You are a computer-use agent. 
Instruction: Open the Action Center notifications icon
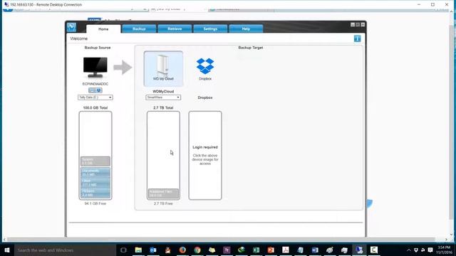point(430,250)
